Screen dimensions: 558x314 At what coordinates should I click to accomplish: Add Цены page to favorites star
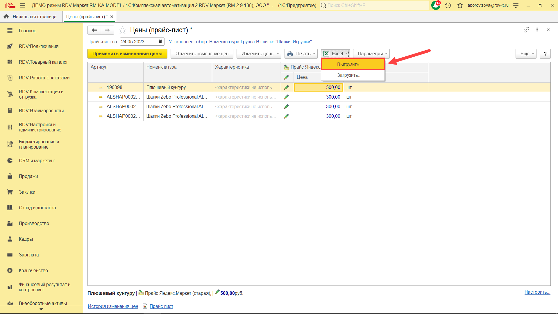123,30
